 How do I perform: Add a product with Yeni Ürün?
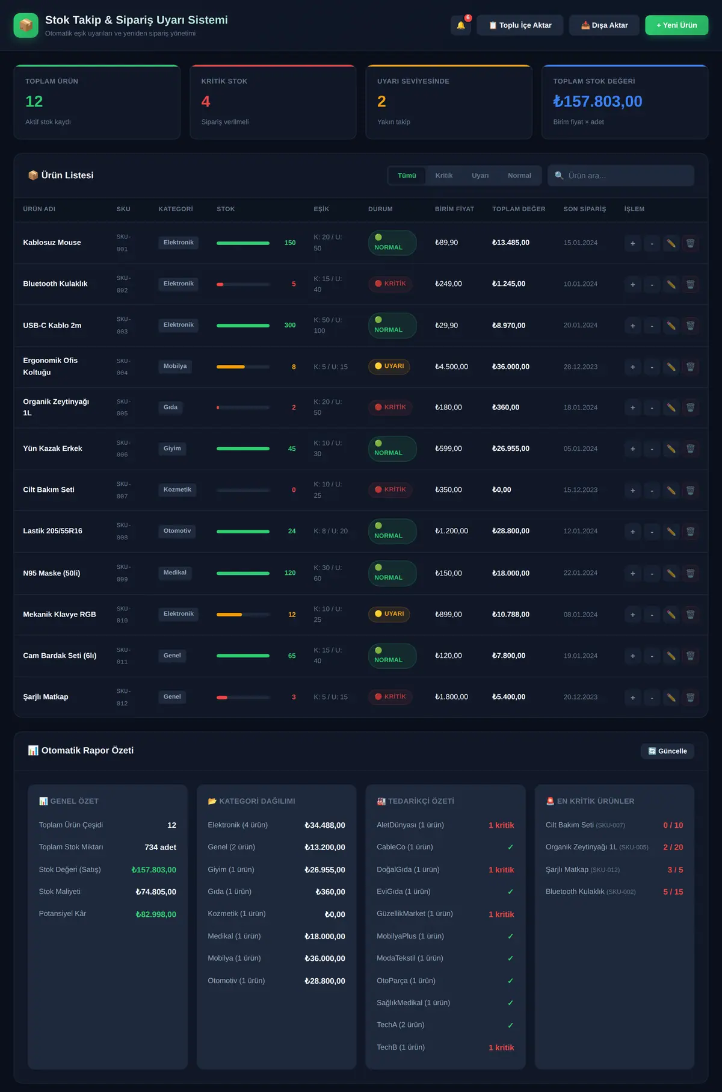[677, 25]
